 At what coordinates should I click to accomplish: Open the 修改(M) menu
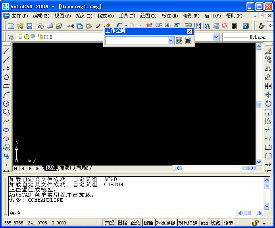pos(191,16)
